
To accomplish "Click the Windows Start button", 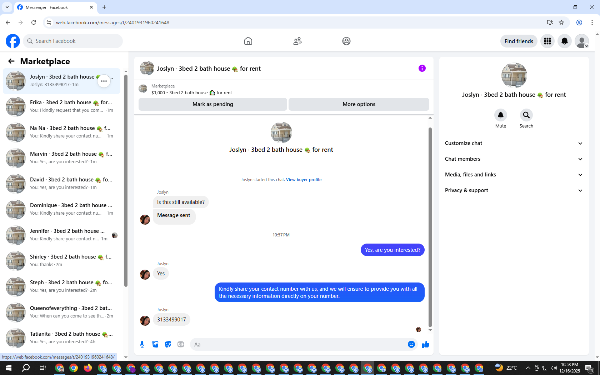I will (9, 368).
